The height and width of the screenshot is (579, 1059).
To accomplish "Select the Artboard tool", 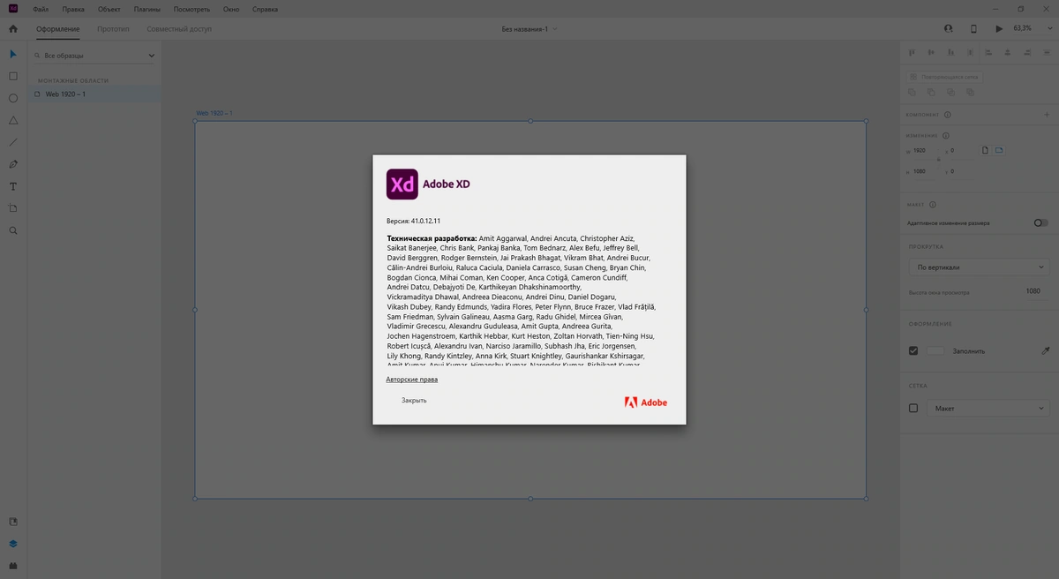I will pos(13,208).
